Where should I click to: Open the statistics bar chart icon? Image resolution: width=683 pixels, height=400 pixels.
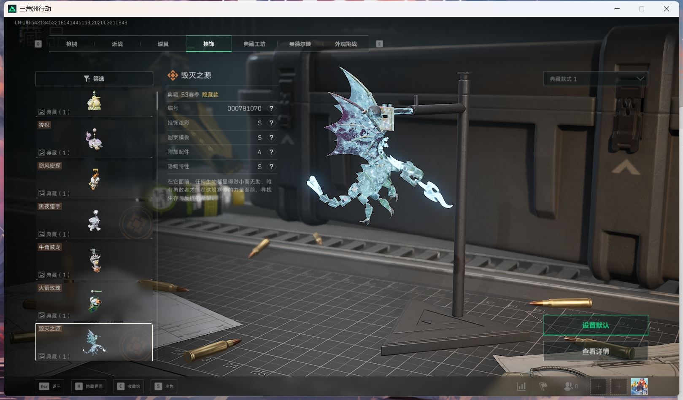point(521,386)
